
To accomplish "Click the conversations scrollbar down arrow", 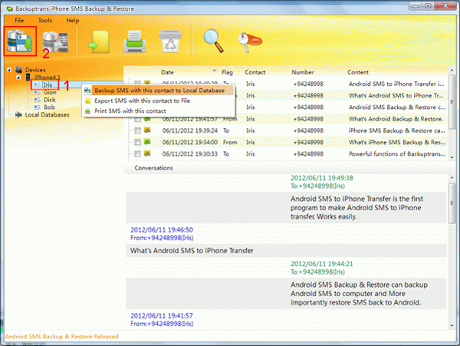I will coord(452,325).
